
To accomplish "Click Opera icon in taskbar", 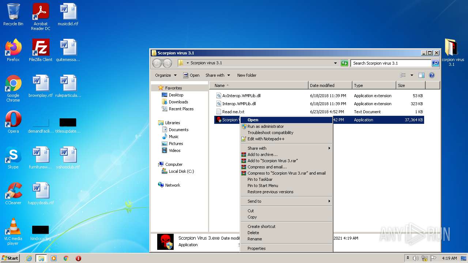I will click(x=78, y=258).
